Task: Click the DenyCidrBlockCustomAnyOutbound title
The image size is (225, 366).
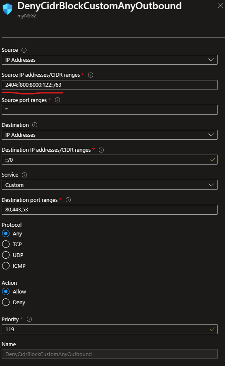Action: 99,6
